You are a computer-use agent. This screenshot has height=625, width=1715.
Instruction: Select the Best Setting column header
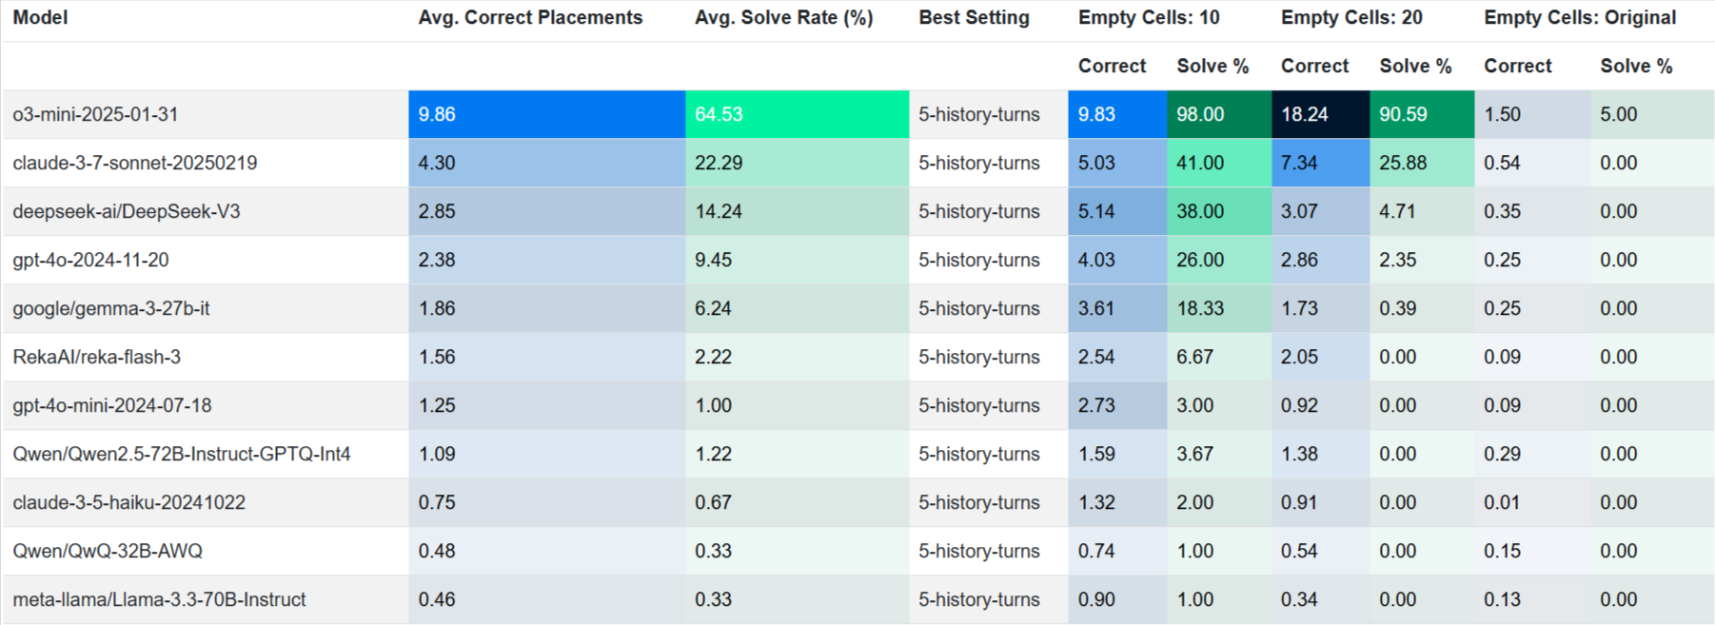pyautogui.click(x=974, y=18)
